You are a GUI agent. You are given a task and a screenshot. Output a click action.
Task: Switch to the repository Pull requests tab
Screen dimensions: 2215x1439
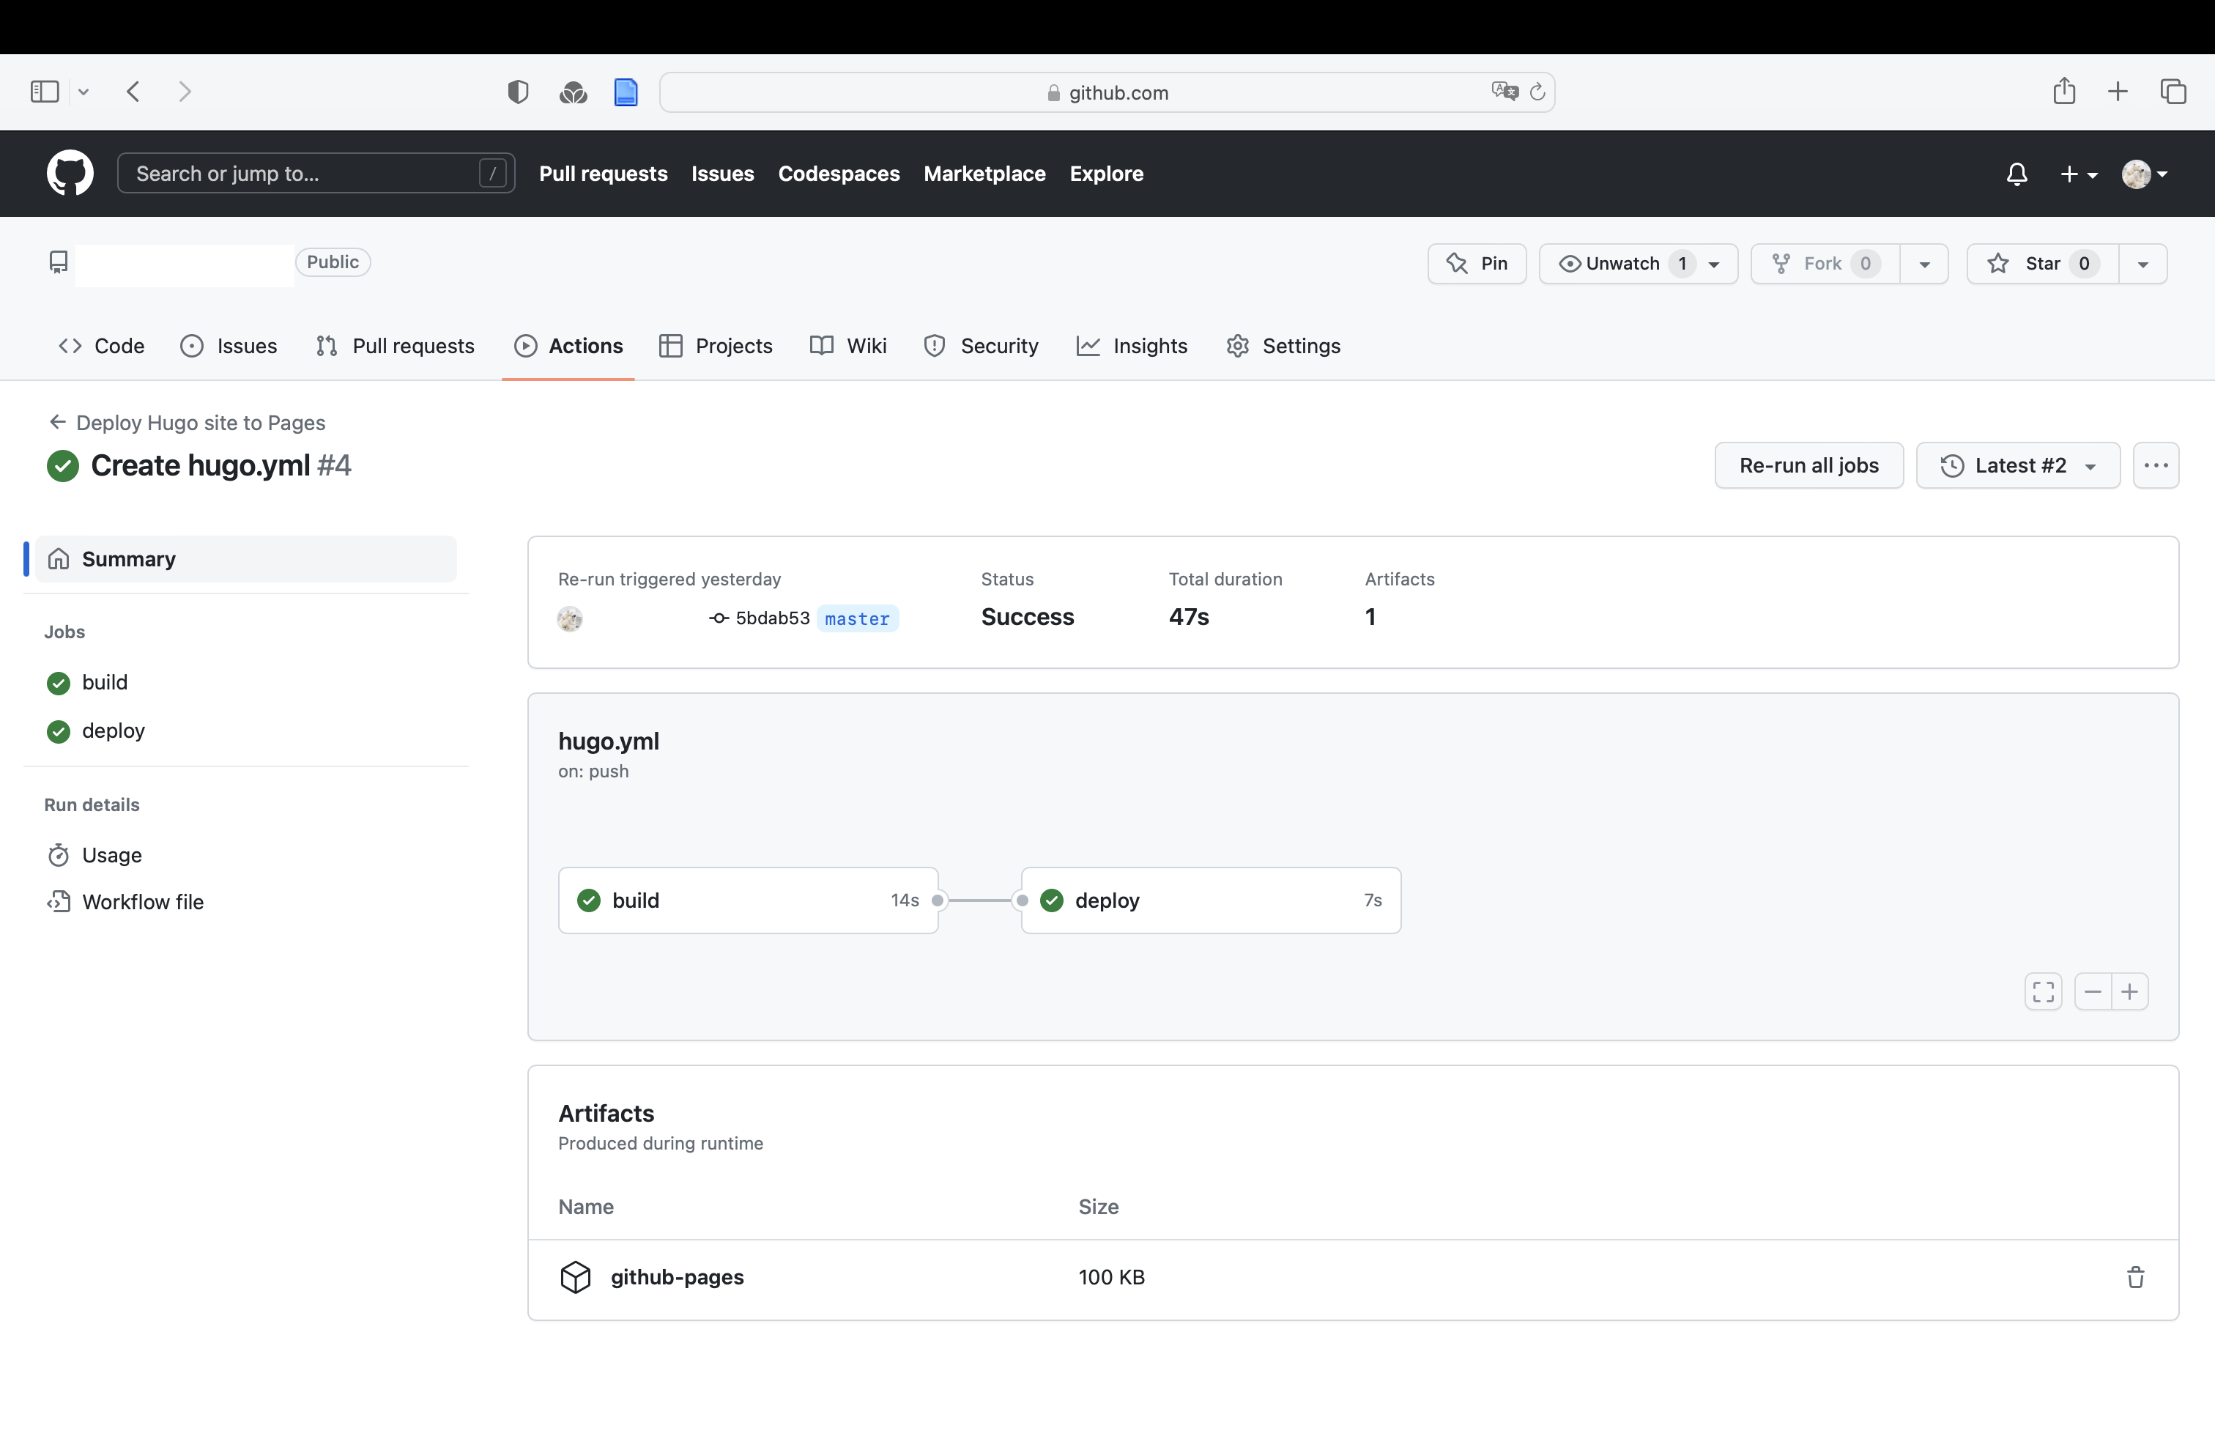pyautogui.click(x=396, y=345)
